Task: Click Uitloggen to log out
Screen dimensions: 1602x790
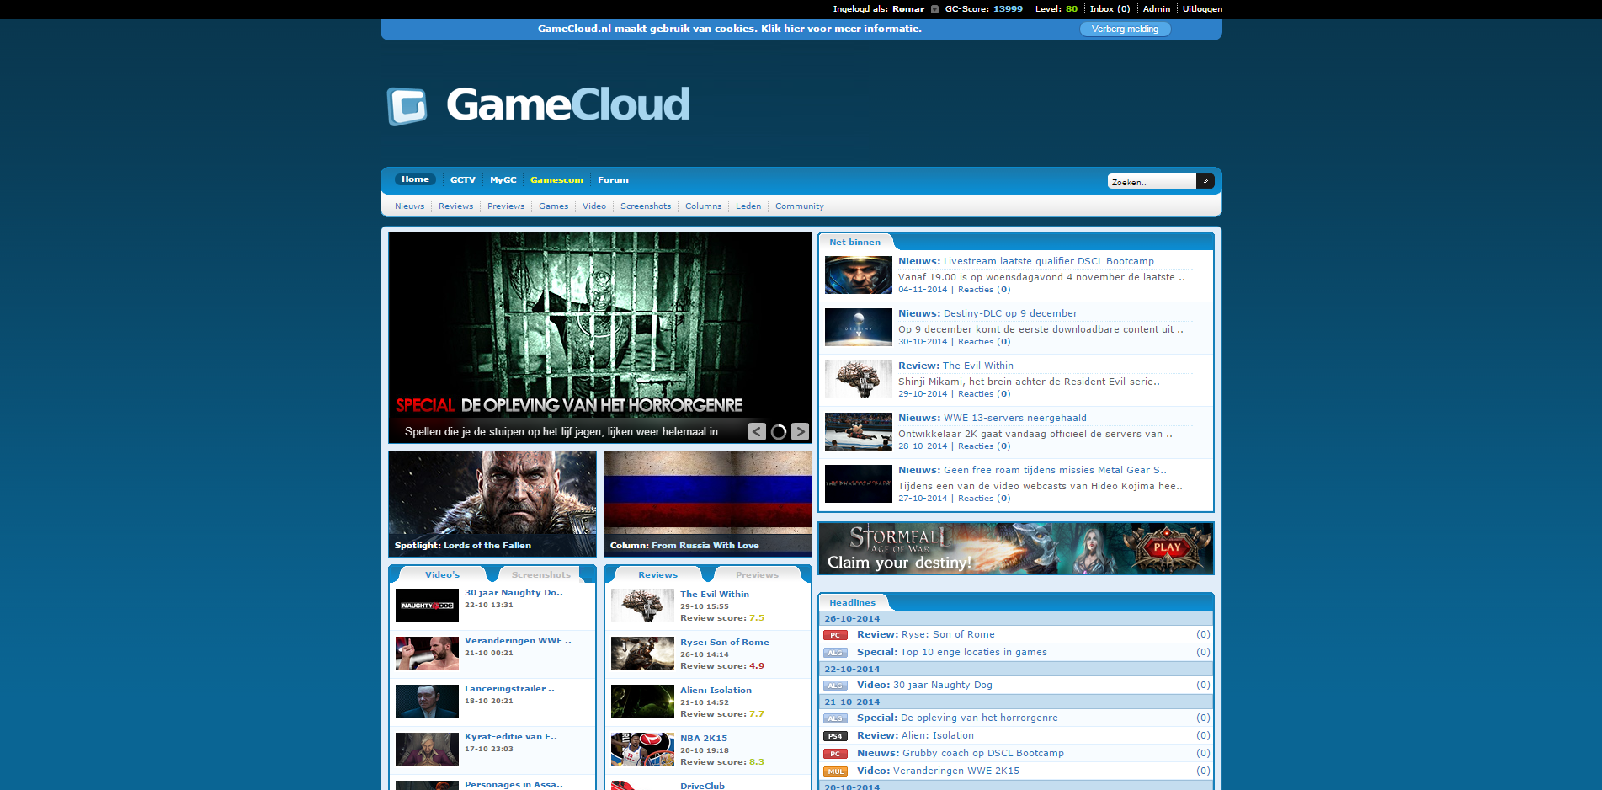Action: pos(1202,9)
